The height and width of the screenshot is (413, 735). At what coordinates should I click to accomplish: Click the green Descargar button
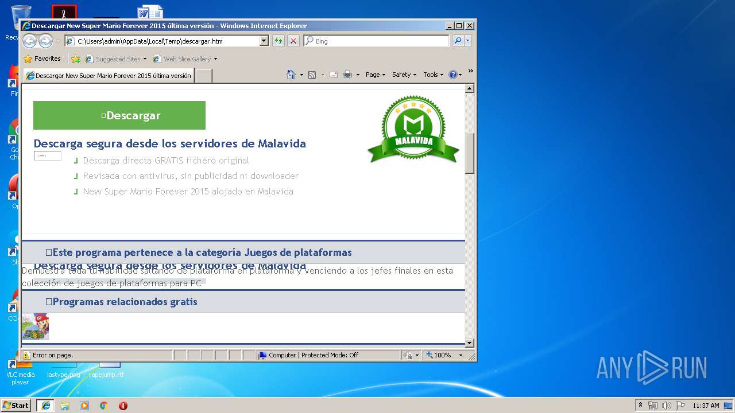[119, 115]
